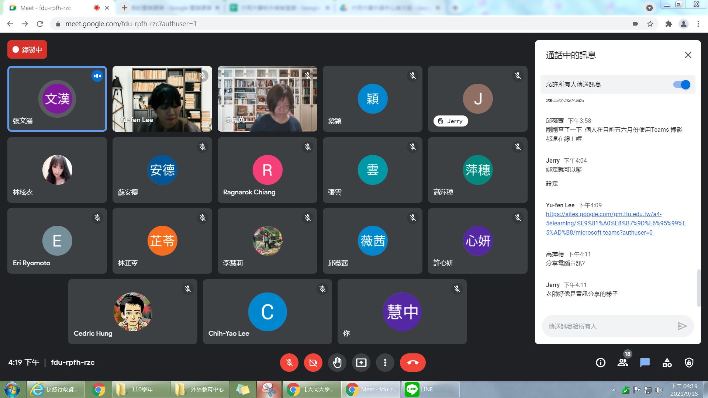This screenshot has height=398, width=708.
Task: Open the activities shapes icon
Action: point(667,363)
